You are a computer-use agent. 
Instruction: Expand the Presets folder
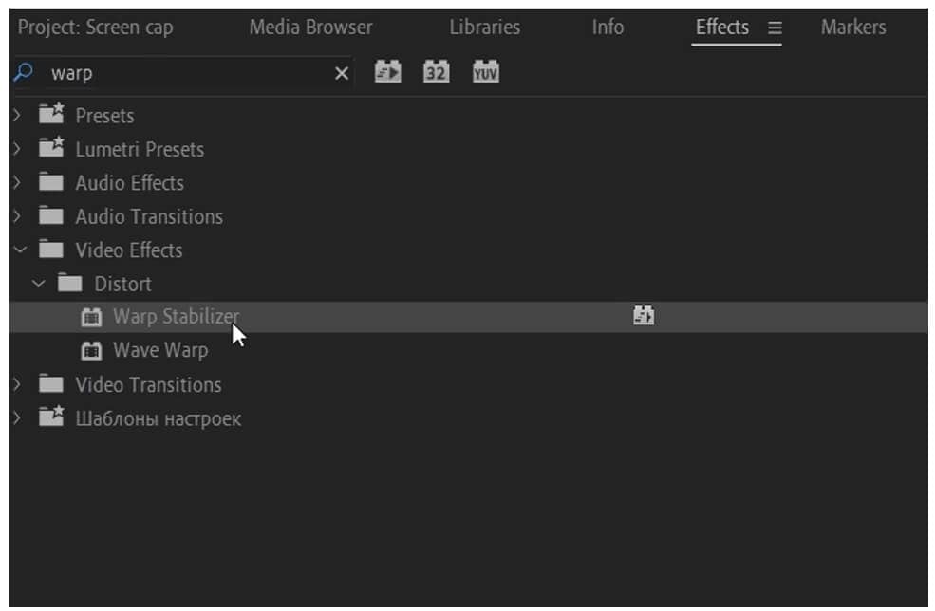tap(17, 116)
